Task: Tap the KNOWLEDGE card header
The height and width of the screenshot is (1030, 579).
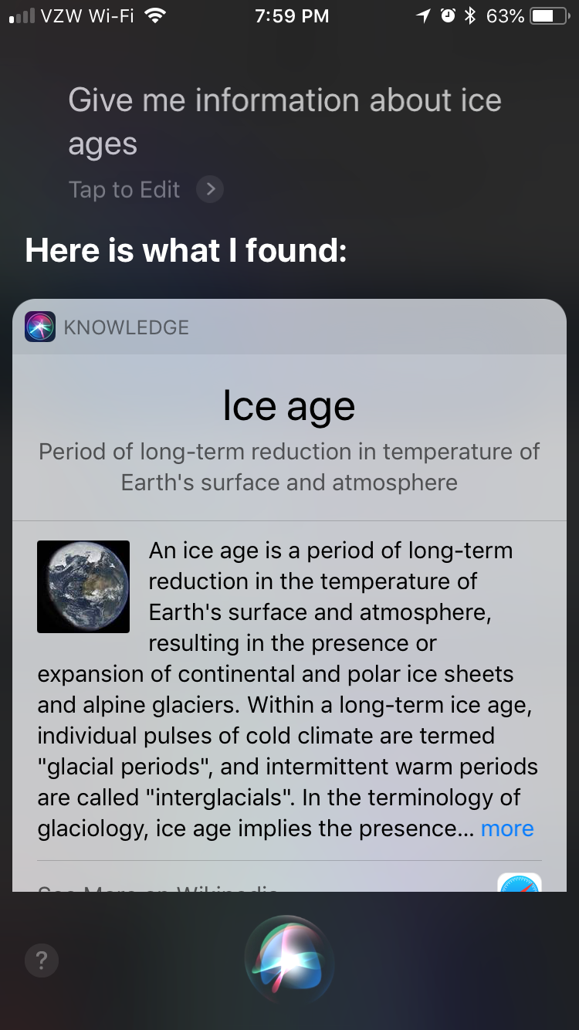Action: [x=289, y=327]
